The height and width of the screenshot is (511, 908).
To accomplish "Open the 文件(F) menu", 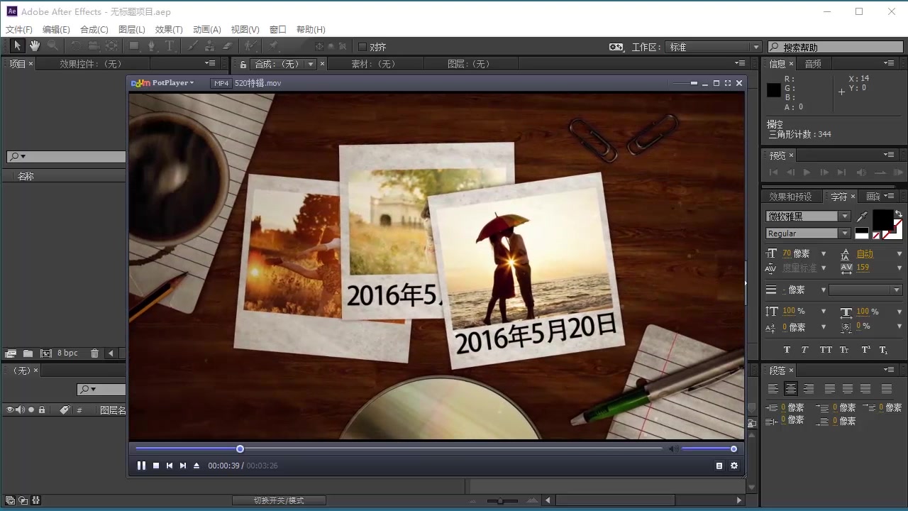I will [x=19, y=30].
